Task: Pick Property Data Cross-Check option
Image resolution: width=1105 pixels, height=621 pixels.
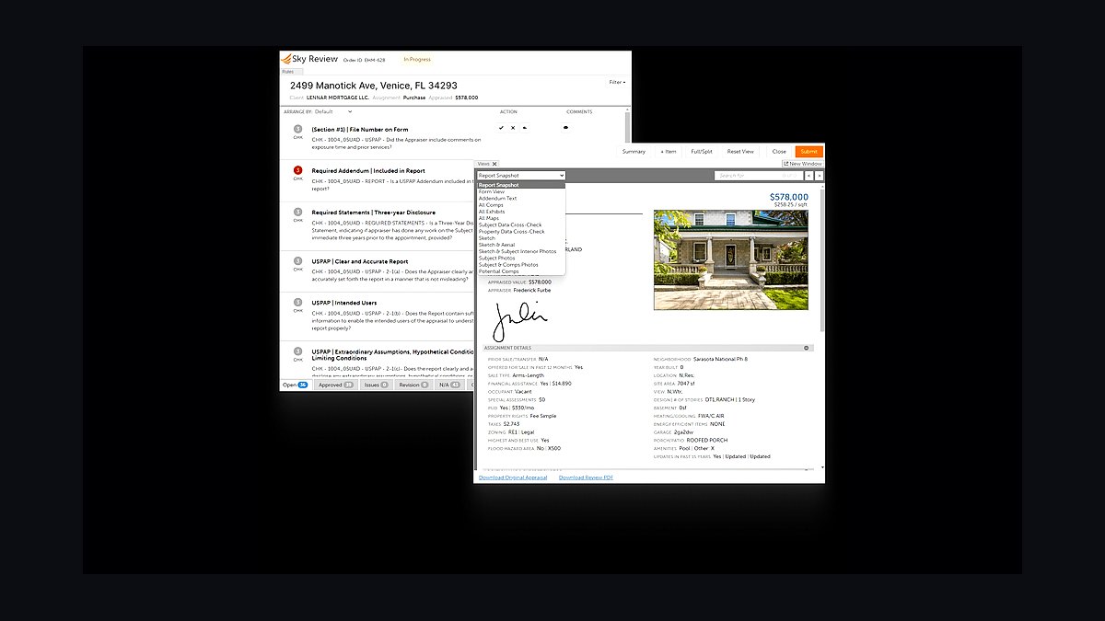Action: coord(521,231)
